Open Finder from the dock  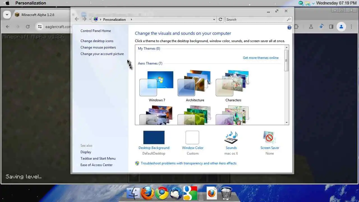pyautogui.click(x=133, y=193)
